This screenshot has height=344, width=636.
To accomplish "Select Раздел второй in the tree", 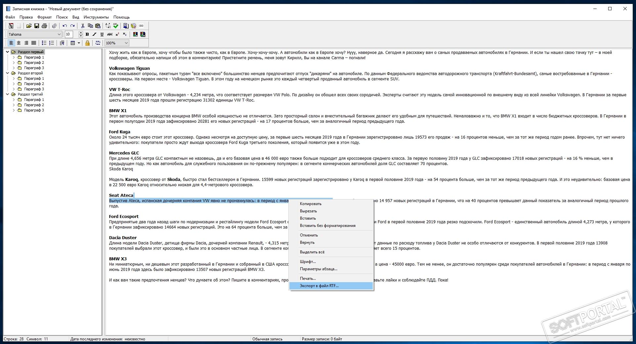I will [30, 73].
